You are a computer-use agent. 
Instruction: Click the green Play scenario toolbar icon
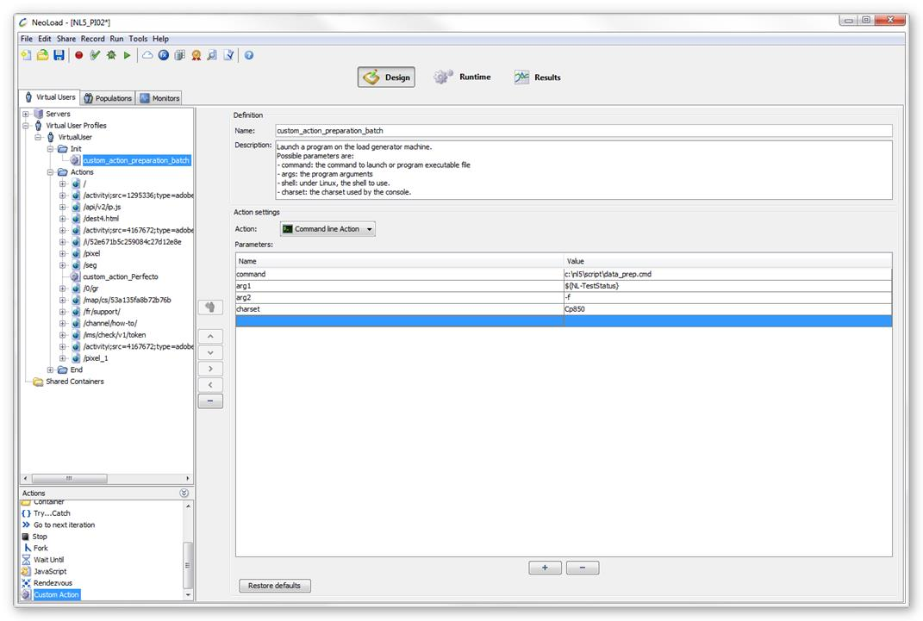(128, 55)
